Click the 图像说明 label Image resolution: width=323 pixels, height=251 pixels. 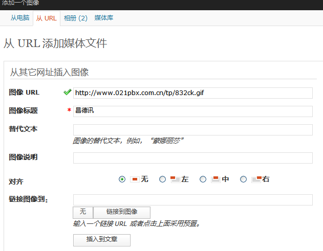[x=23, y=157]
